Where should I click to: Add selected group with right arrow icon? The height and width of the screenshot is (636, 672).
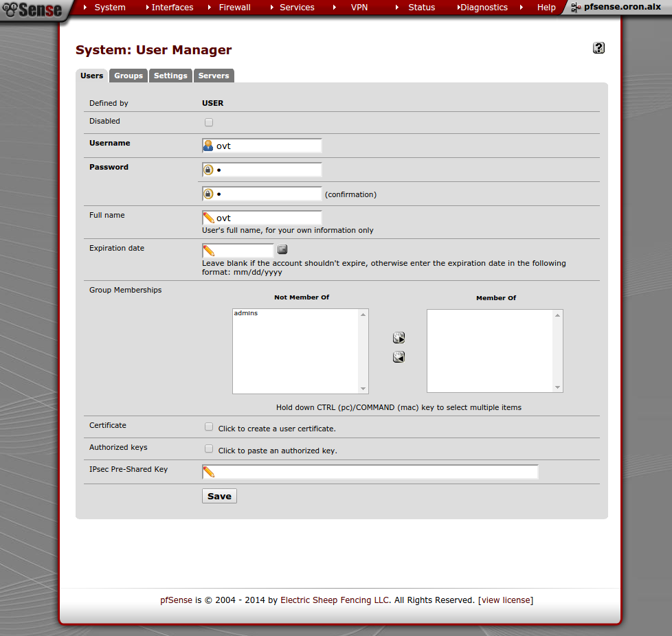tap(399, 338)
